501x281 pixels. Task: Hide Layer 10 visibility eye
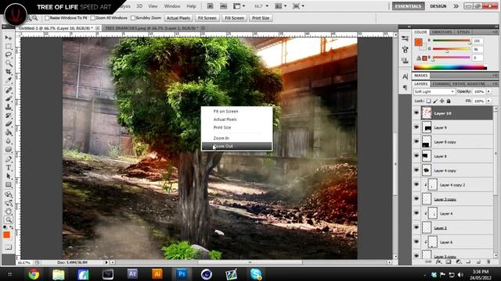click(x=416, y=113)
